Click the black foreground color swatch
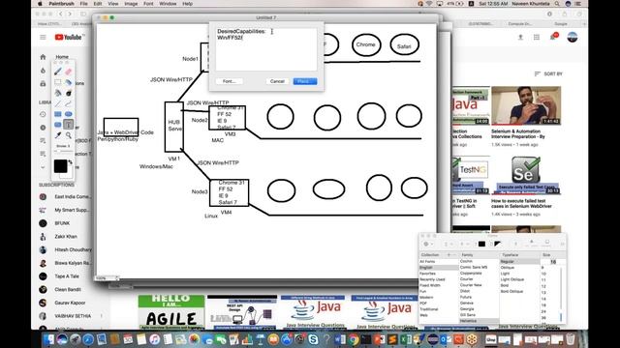 coord(60,166)
